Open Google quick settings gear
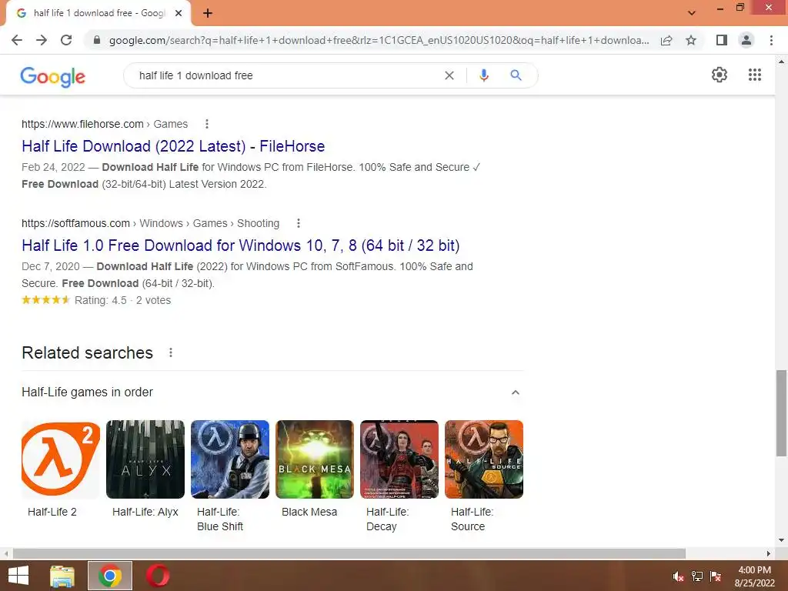Viewport: 788px width, 591px height. [720, 75]
